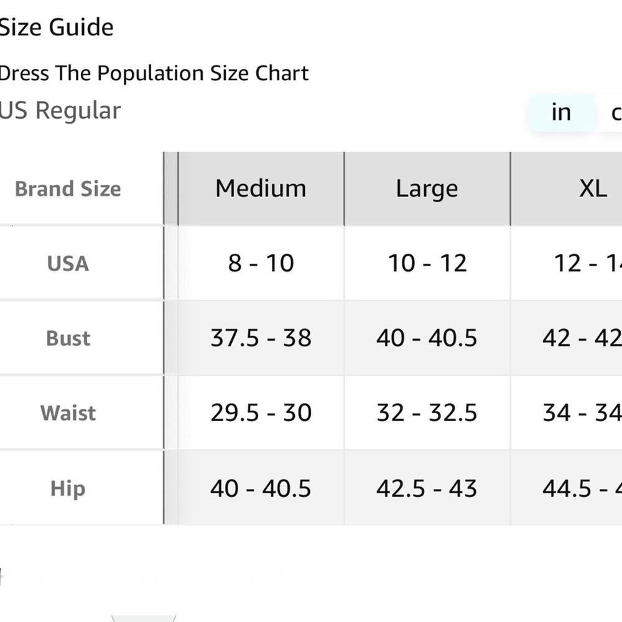This screenshot has width=622, height=622.
Task: Select the Large column header
Action: click(427, 188)
